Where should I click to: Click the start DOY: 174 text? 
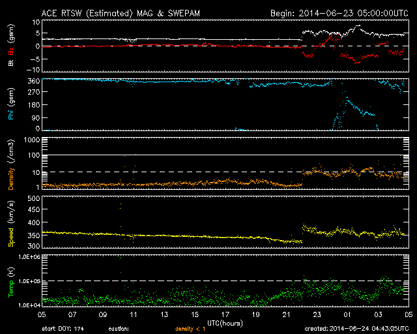pyautogui.click(x=67, y=329)
